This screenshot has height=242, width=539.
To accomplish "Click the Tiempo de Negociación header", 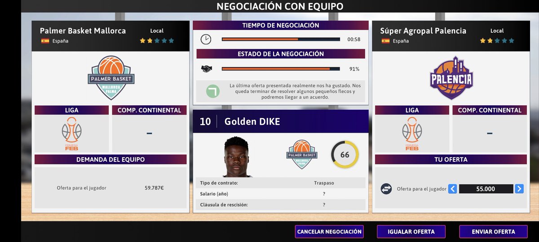I will (281, 26).
